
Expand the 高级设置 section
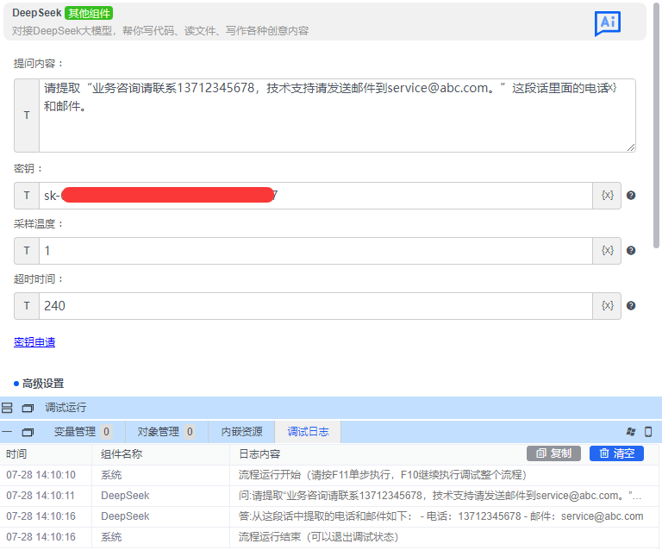point(39,384)
